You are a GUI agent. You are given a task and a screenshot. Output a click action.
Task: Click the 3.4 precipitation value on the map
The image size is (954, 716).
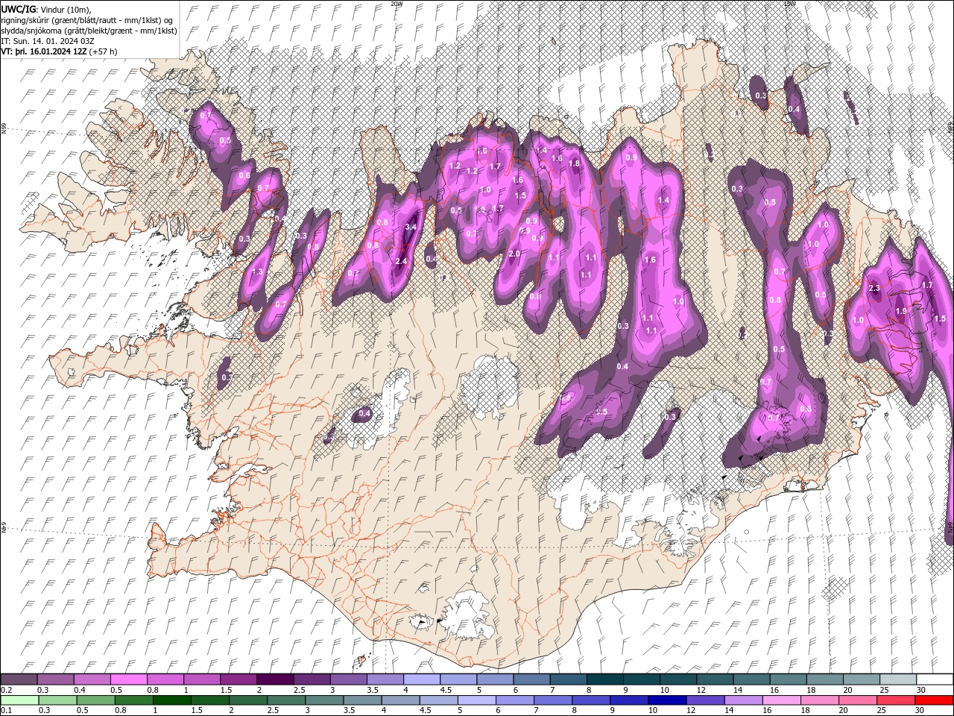pyautogui.click(x=410, y=227)
